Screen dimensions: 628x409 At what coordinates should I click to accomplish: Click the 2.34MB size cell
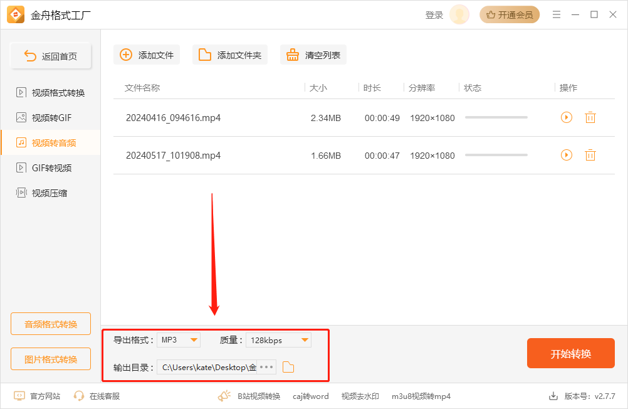click(326, 118)
